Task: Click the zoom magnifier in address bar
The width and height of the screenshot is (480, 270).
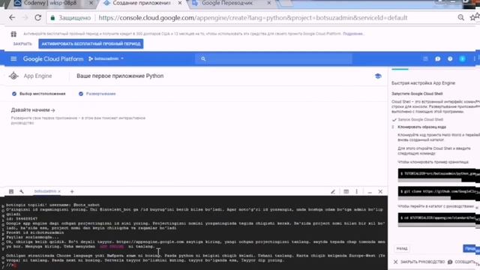Action: [460, 17]
